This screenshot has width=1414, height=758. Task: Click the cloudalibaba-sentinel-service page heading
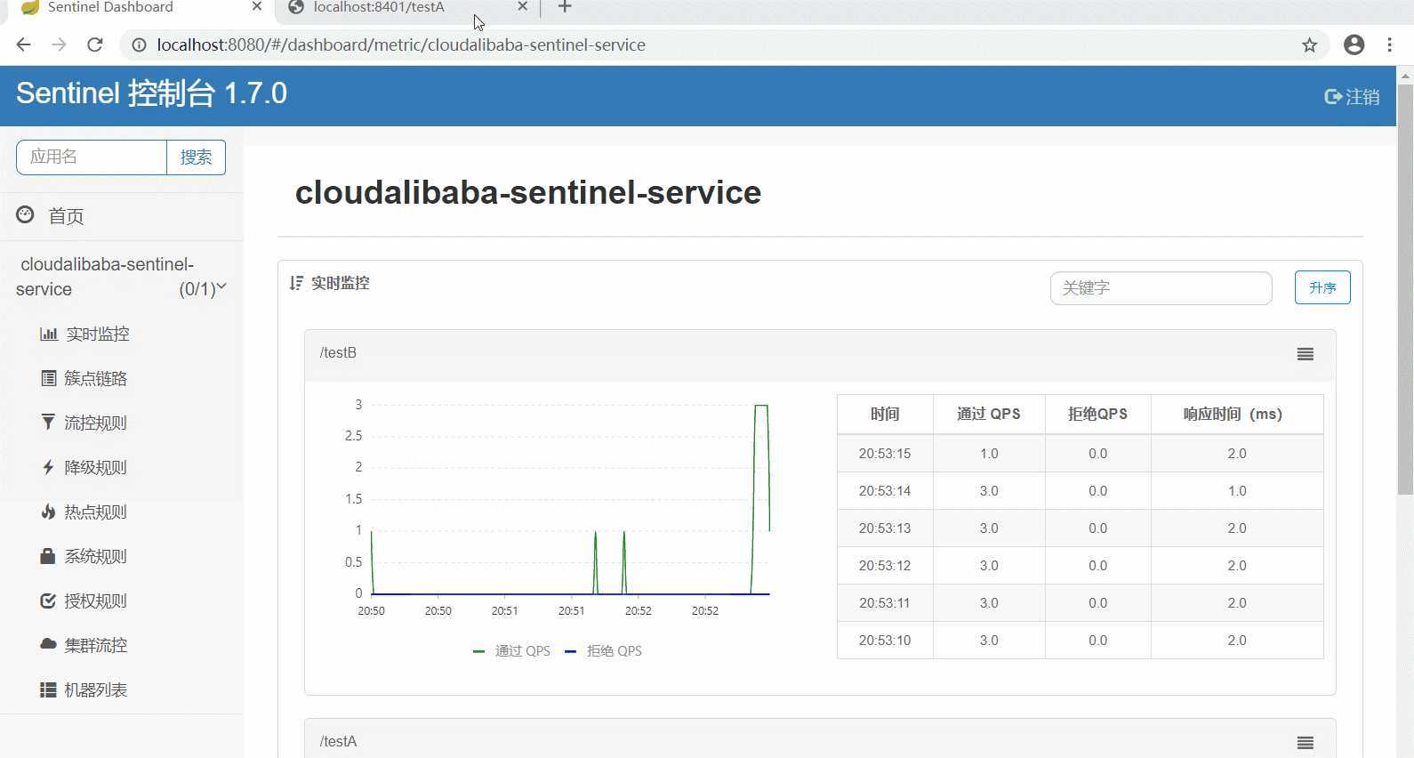point(528,193)
